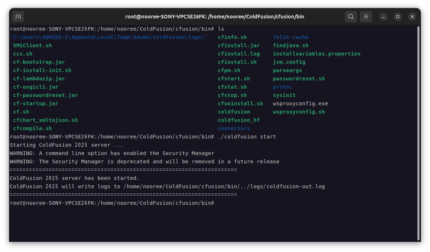This screenshot has width=430, height=252.
Task: Click the cf-passwordreset.jar entry
Action: click(45, 95)
